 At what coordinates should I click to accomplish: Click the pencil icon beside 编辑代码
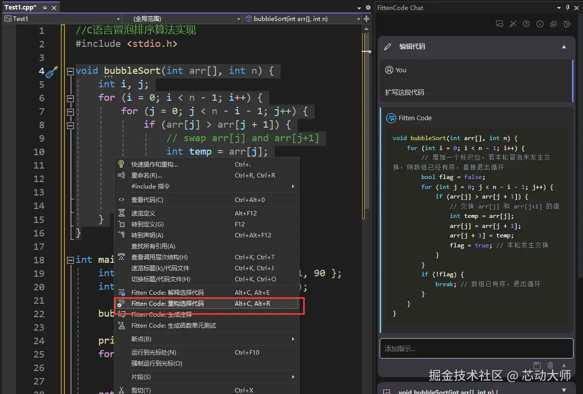(388, 47)
